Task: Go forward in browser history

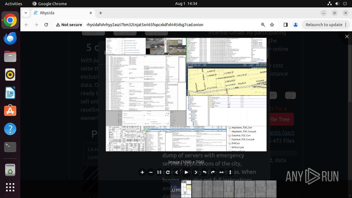Action: click(36, 25)
